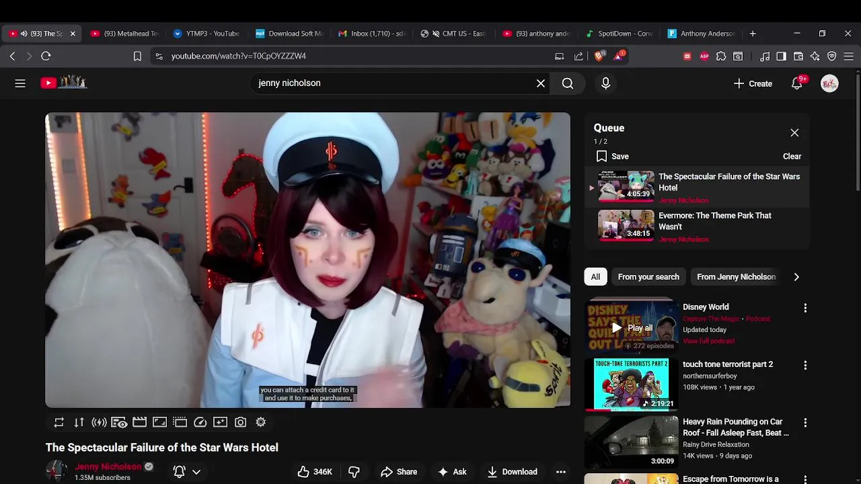Open options menu for Escape from Tomorrow video
The width and height of the screenshot is (861, 484).
click(805, 480)
